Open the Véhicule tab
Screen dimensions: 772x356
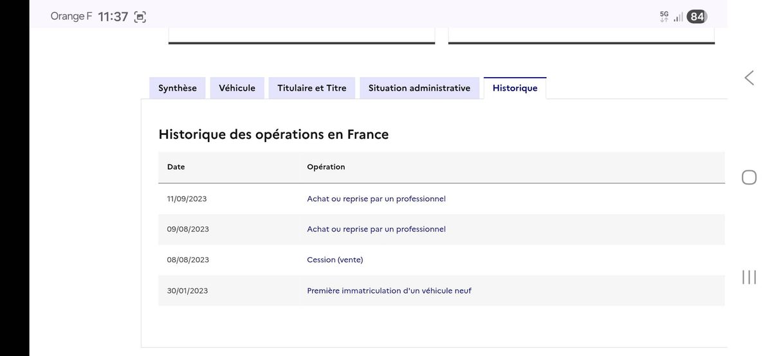(237, 88)
